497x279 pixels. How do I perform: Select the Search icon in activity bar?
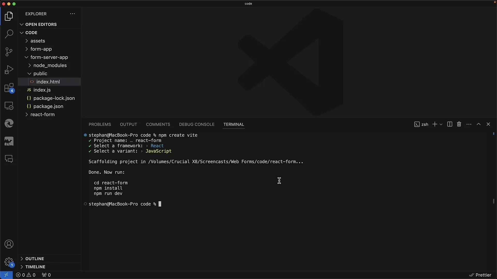click(9, 34)
